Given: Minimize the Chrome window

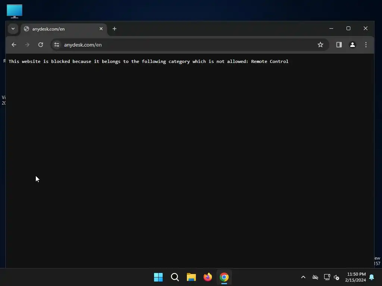Looking at the screenshot, I should click(331, 28).
